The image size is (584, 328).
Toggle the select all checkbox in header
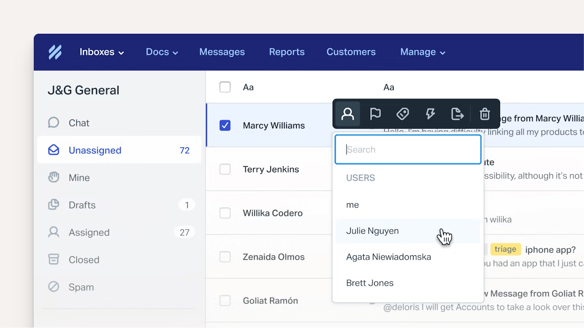(x=225, y=87)
